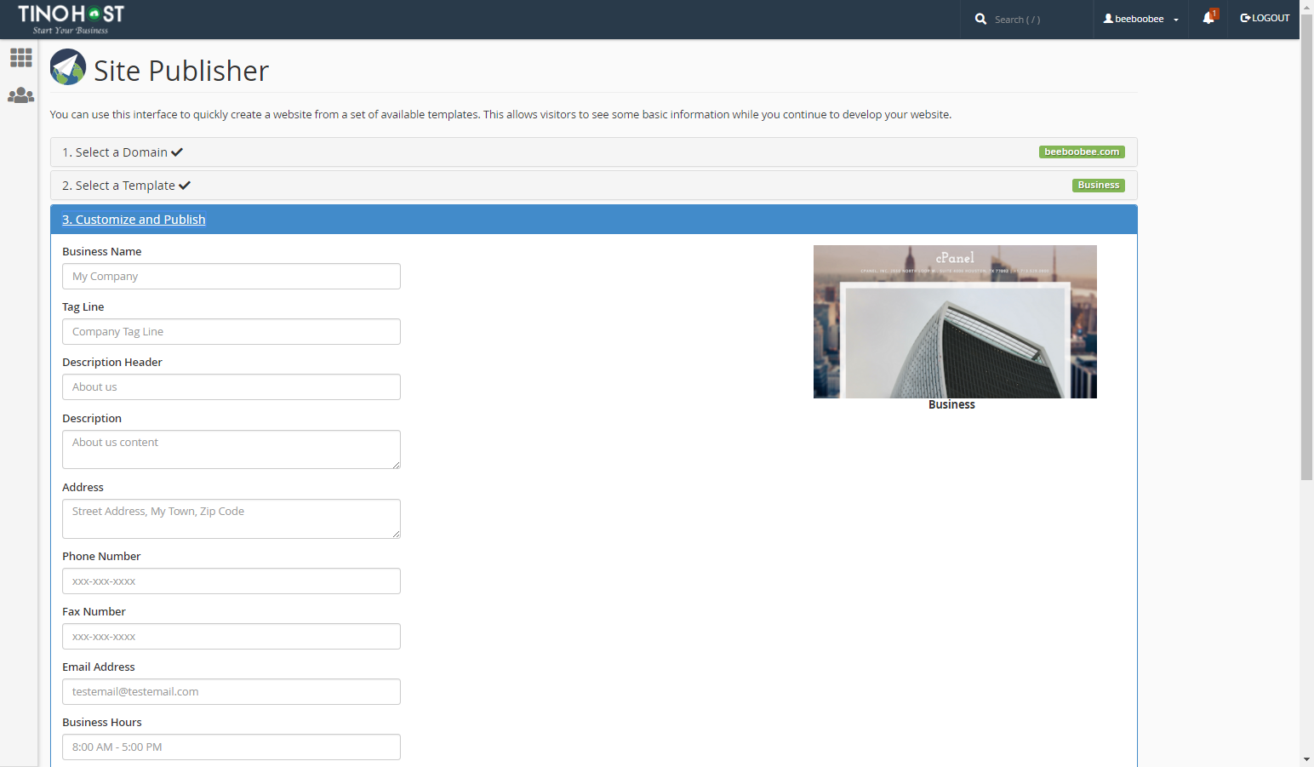Viewport: 1314px width, 767px height.
Task: Click the search magnifier icon
Action: [x=980, y=19]
